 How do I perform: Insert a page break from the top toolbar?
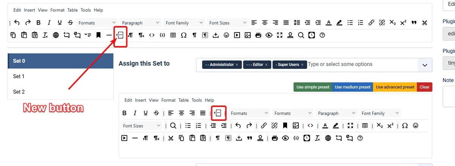(x=120, y=35)
